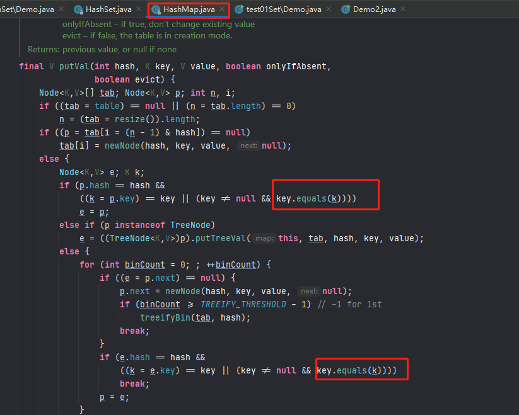The width and height of the screenshot is (519, 415).
Task: Click the 'evict – if false' doc line
Action: (148, 35)
